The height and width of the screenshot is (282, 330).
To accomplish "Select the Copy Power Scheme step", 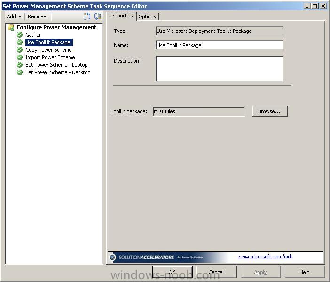I will 48,50.
